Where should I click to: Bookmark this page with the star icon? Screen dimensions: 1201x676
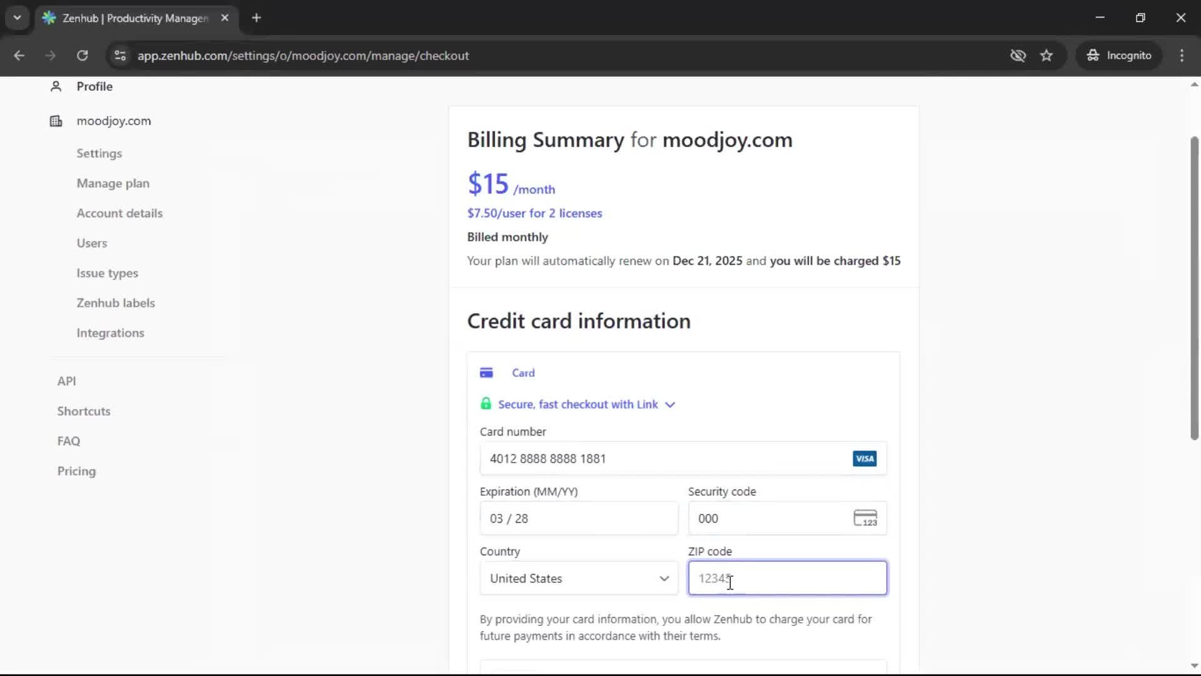[x=1046, y=55]
